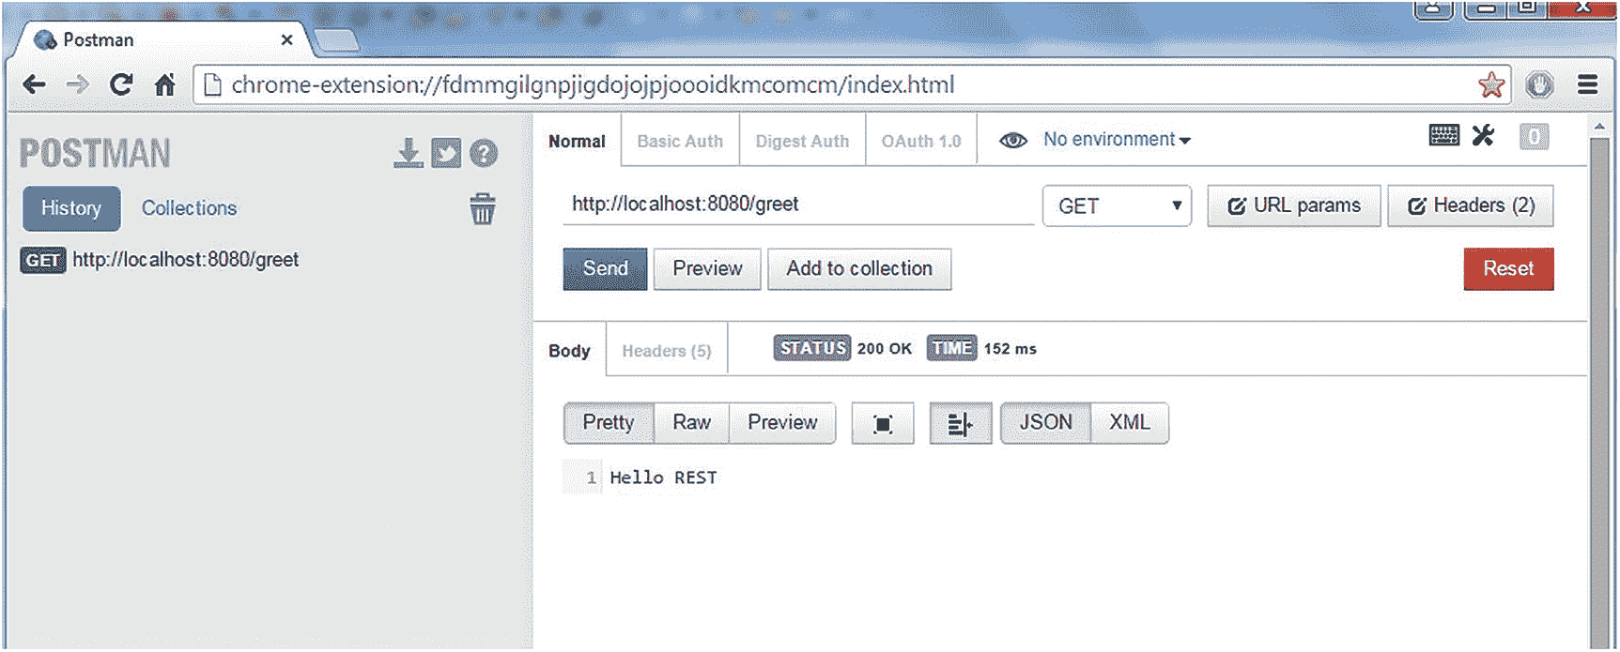Open response Headers (5) tab
The image size is (1620, 652).
667,351
